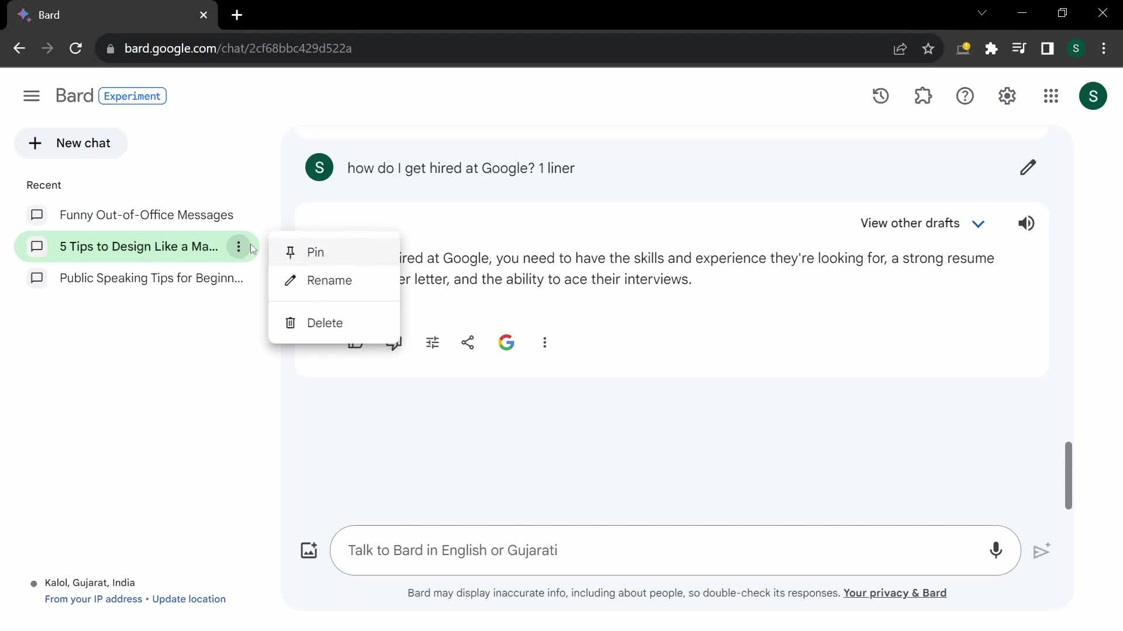1123x631 pixels.
Task: Click the microphone input icon
Action: 995,550
